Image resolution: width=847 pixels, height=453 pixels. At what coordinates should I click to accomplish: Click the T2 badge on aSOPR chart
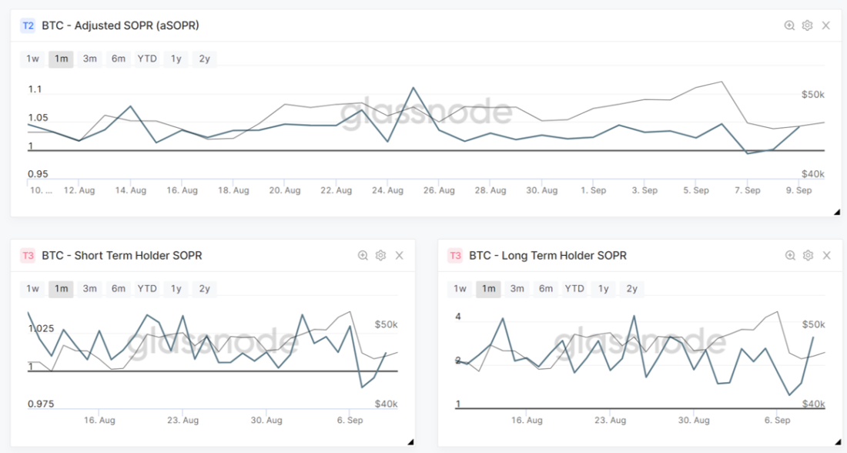click(x=28, y=25)
